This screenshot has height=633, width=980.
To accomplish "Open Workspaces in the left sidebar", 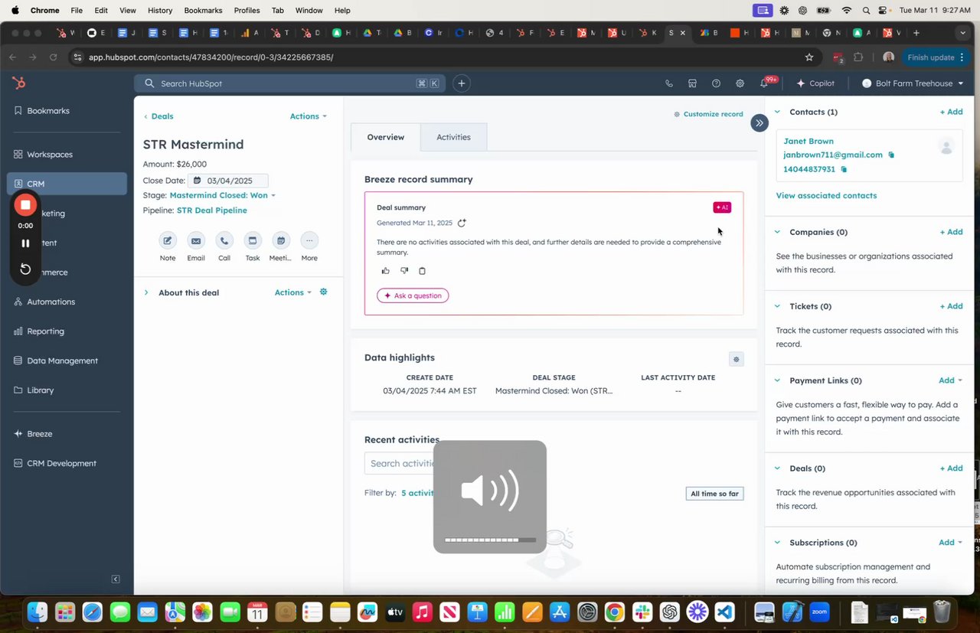I will 50,155.
